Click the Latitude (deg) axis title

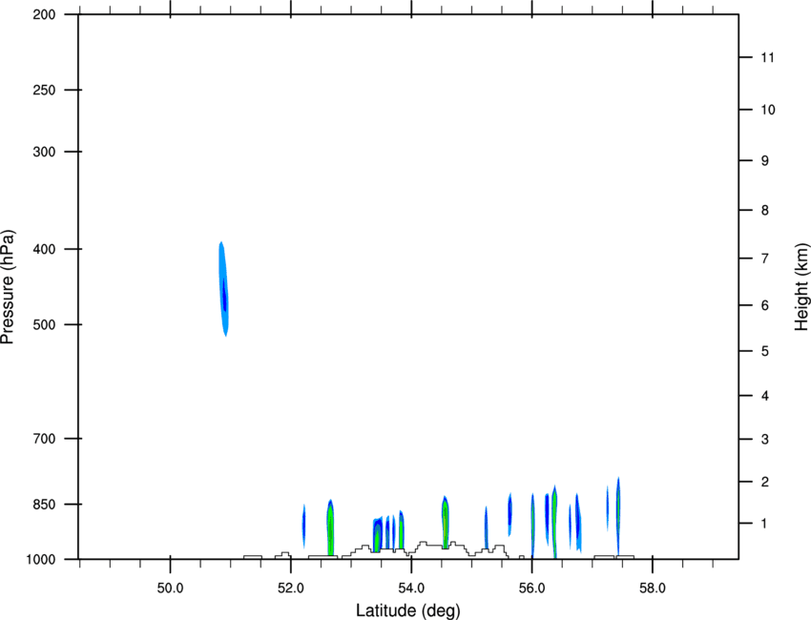click(408, 610)
